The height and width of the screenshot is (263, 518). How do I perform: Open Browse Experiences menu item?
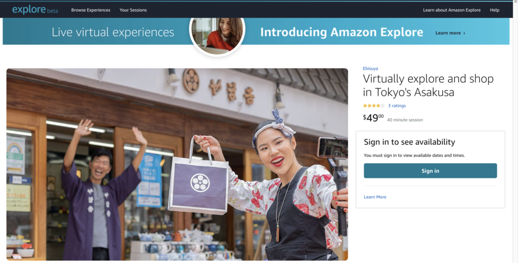(x=91, y=10)
